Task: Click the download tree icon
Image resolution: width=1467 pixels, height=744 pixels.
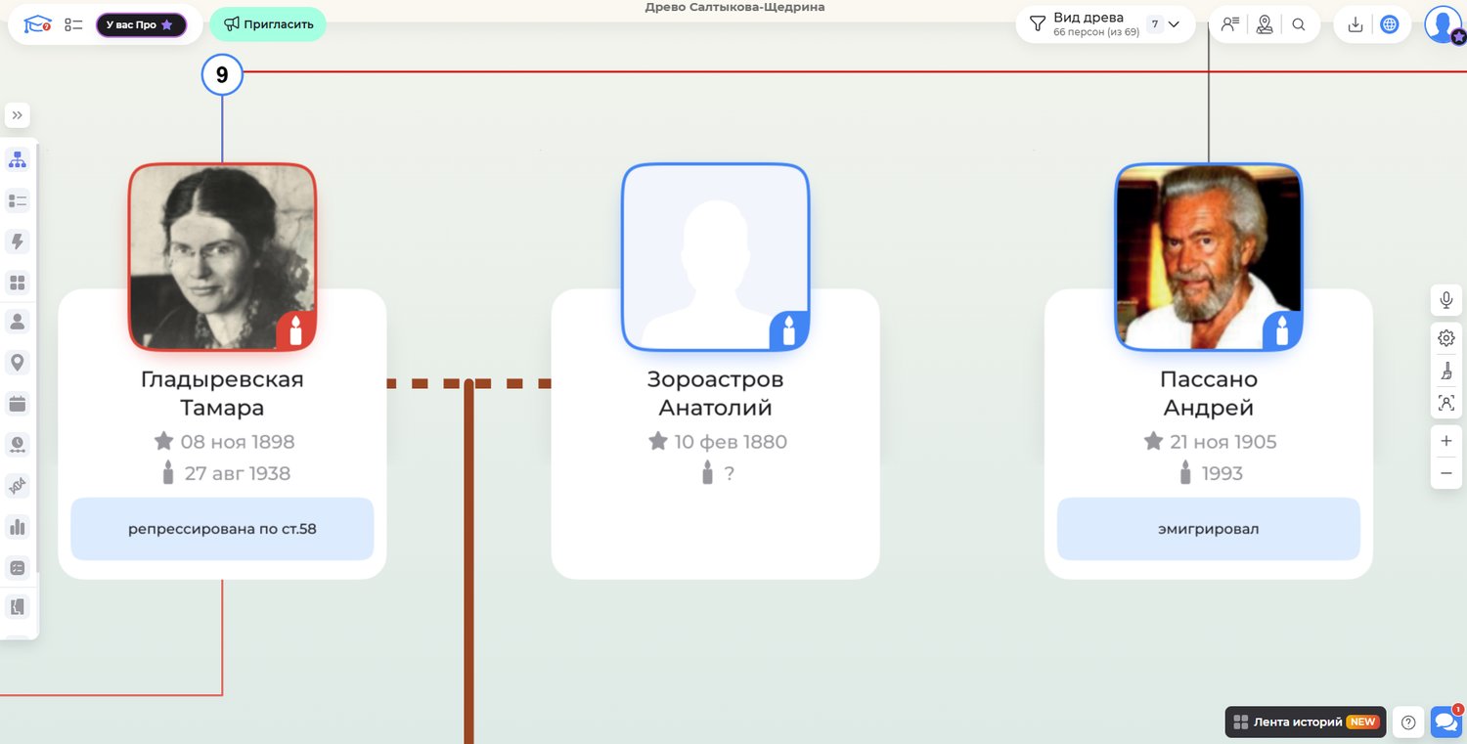Action: tap(1356, 24)
